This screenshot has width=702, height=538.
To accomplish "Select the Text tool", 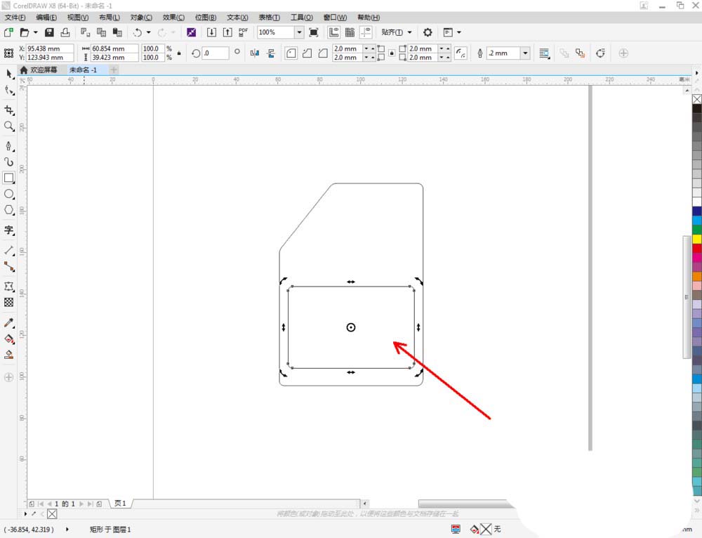I will (x=9, y=230).
